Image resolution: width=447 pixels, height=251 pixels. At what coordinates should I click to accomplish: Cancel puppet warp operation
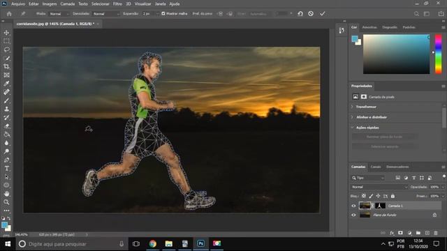tap(311, 14)
